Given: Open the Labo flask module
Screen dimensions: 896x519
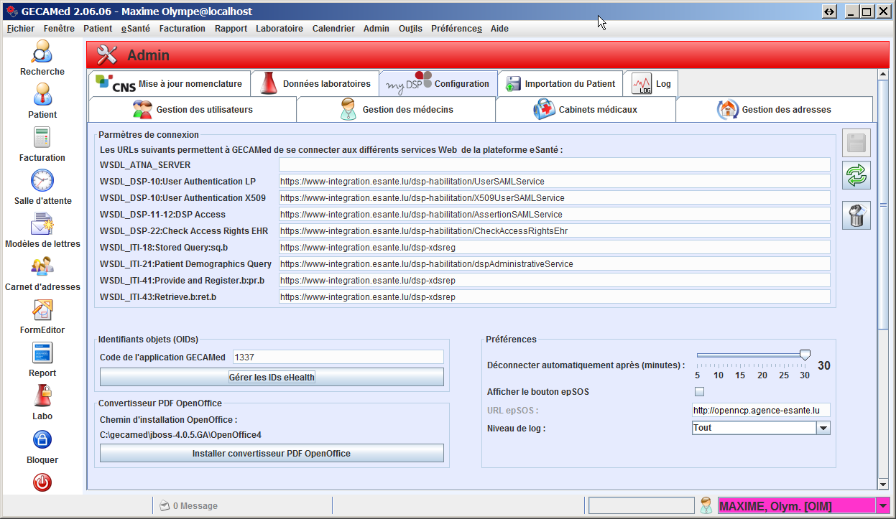Looking at the screenshot, I should [x=42, y=396].
